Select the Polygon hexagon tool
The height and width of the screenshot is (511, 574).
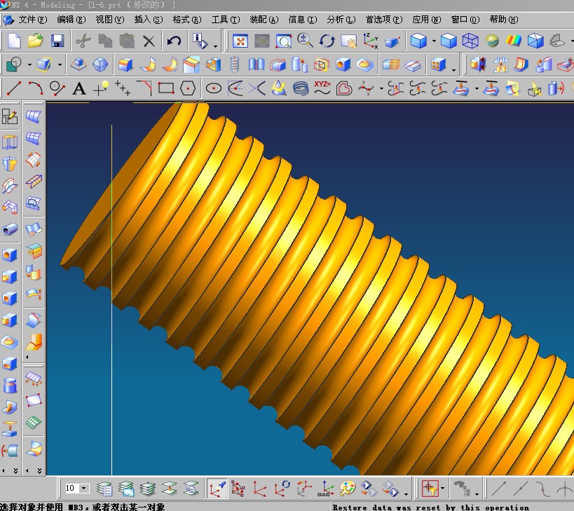point(188,88)
